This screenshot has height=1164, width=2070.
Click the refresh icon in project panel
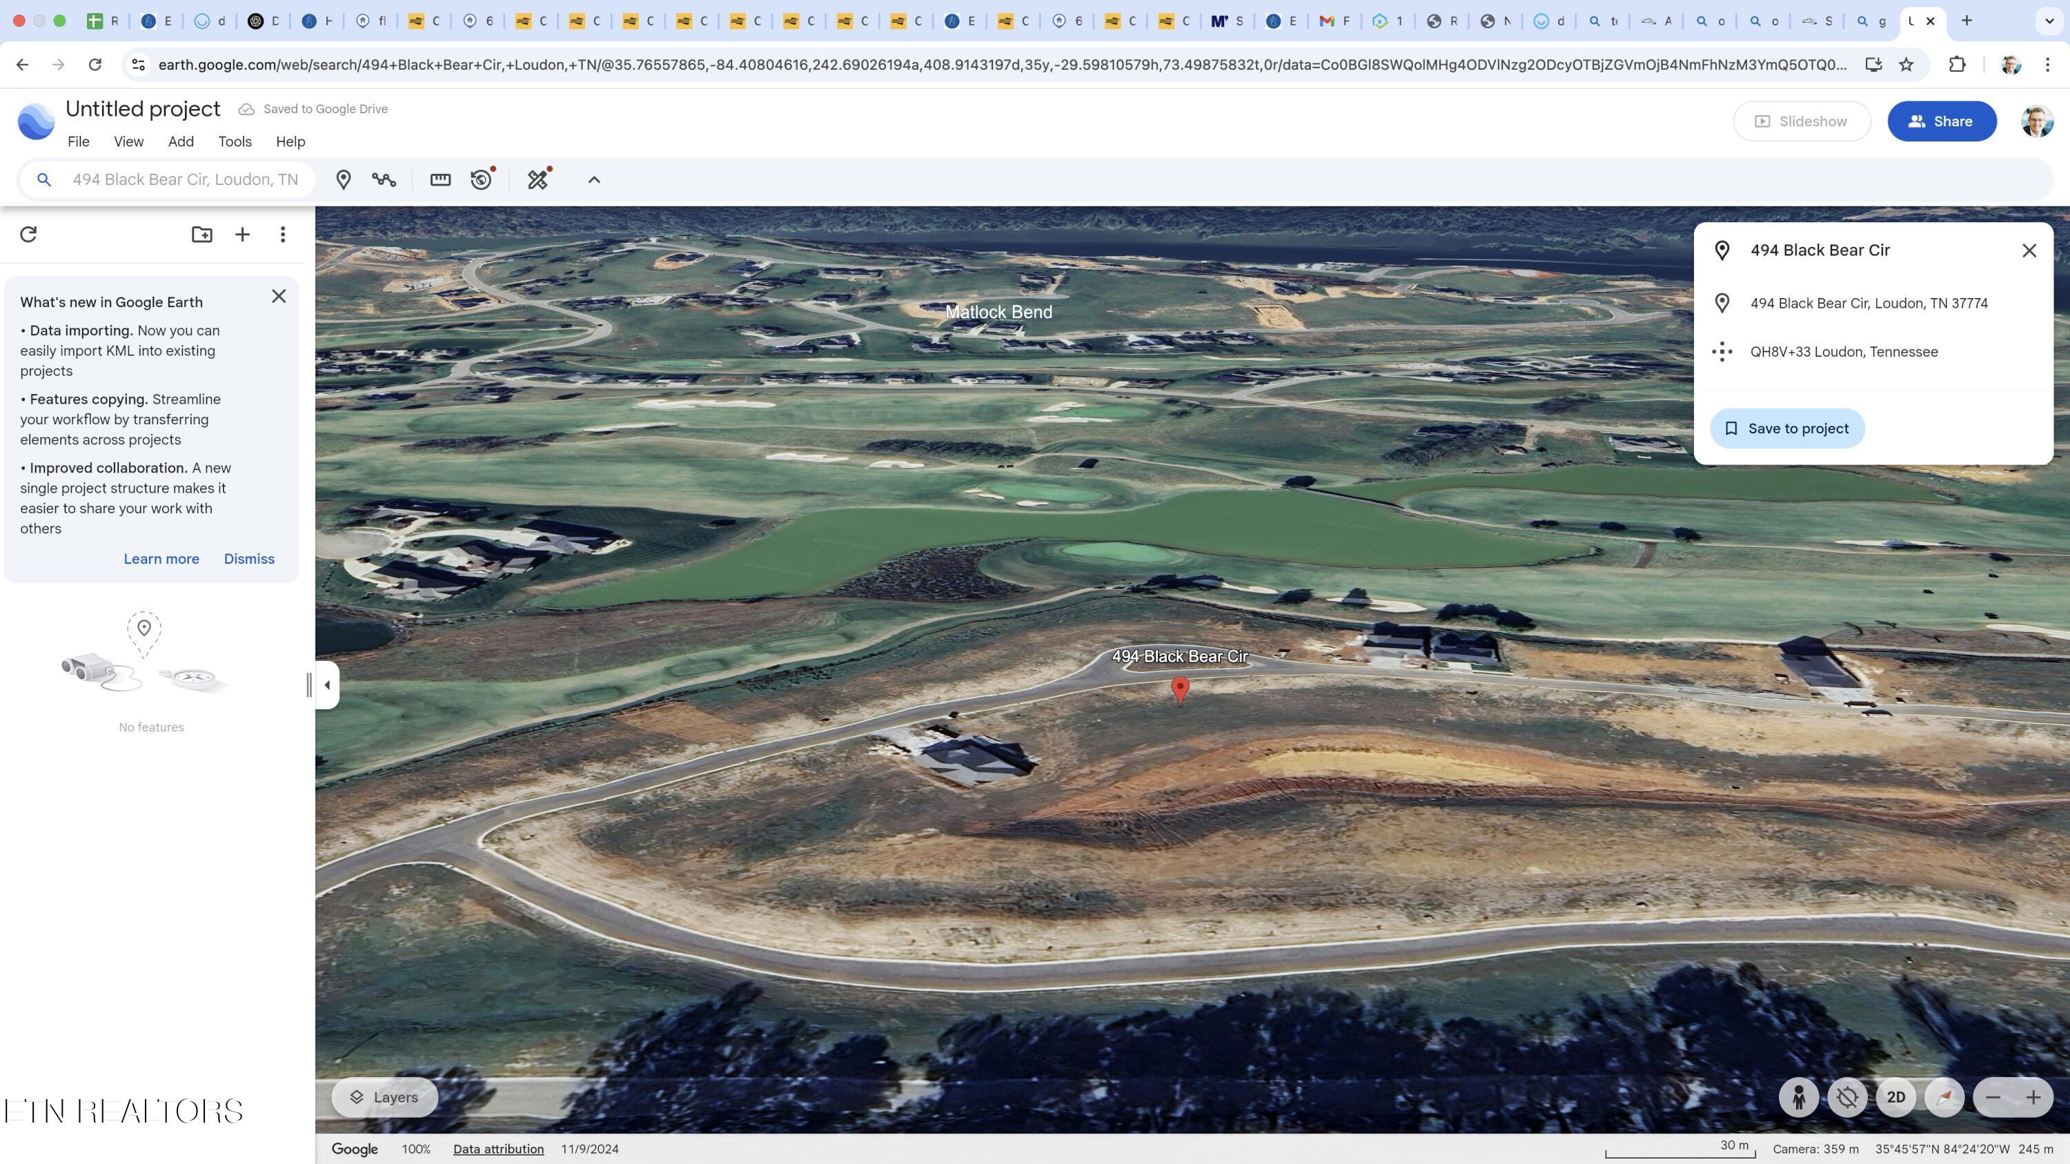[x=28, y=235]
